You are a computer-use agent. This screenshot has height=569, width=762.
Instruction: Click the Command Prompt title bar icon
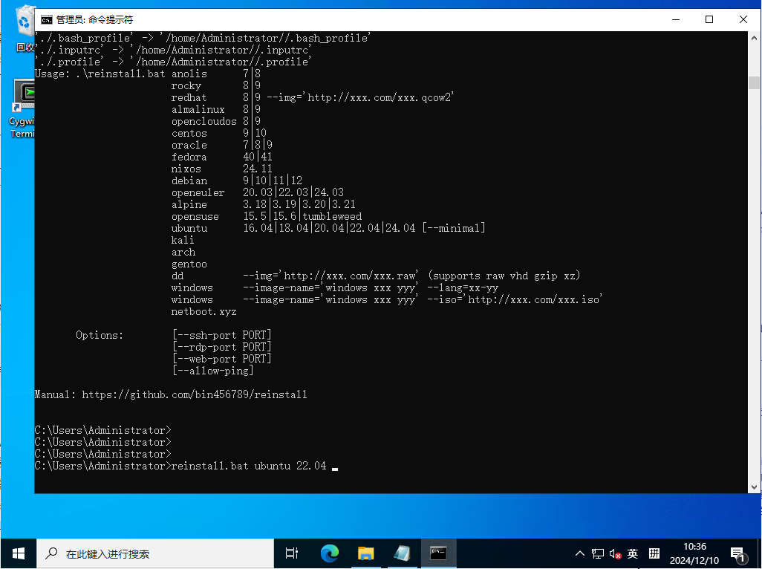47,19
